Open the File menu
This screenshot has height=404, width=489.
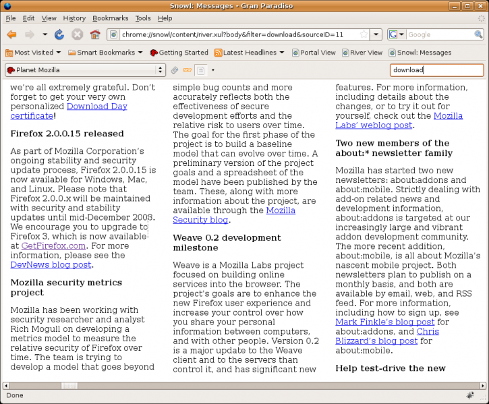point(11,18)
